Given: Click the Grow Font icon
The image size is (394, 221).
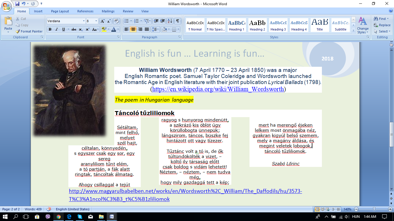Looking at the screenshot, I should click(103, 21).
